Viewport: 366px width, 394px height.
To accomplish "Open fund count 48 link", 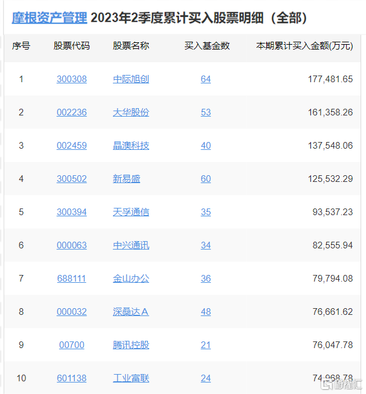I will (x=206, y=312).
